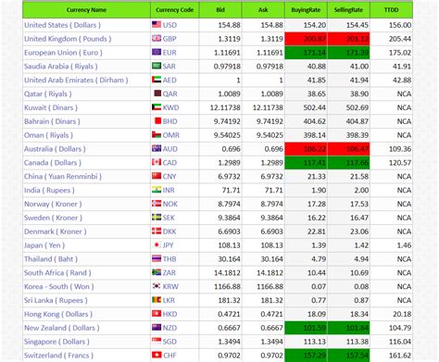439x362 pixels.
Task: Click the United States flag icon beside USD
Action: point(157,24)
